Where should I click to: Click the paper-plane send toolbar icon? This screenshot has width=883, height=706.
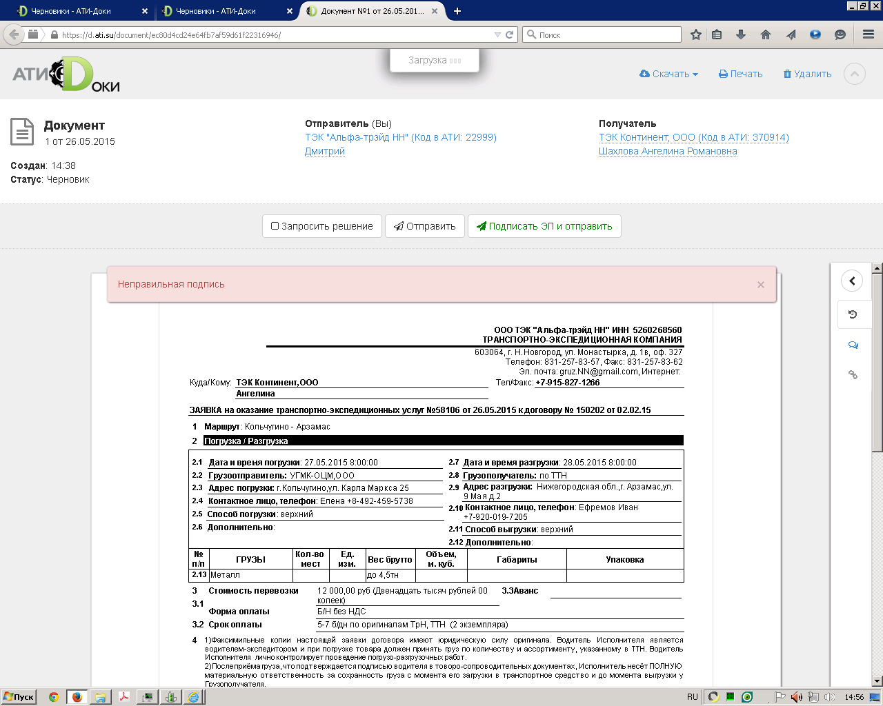791,34
